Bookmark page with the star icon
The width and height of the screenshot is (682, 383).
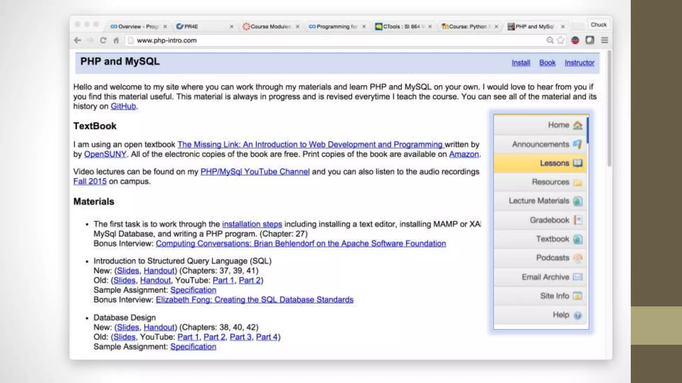[x=560, y=40]
